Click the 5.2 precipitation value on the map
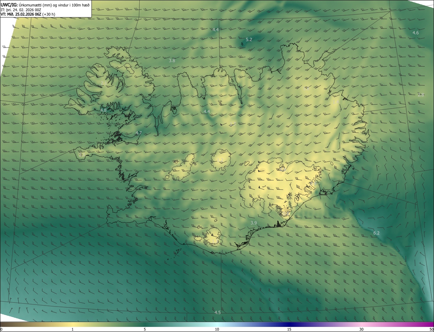434x332 pixels. (249, 40)
